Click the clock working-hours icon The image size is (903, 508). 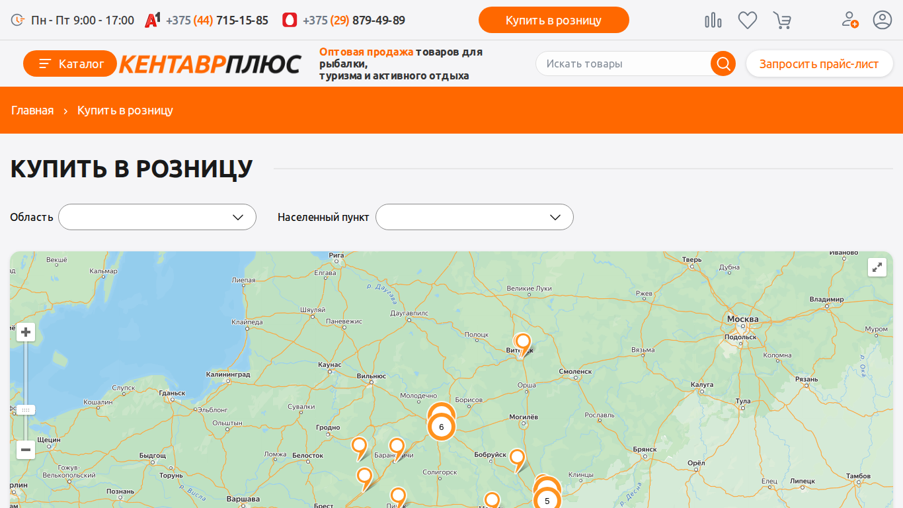(x=18, y=21)
